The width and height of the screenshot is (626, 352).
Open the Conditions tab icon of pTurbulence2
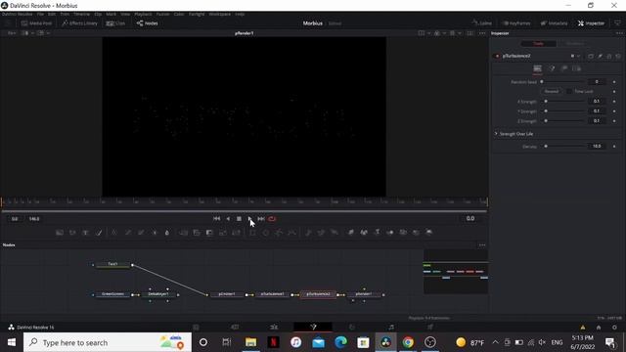tap(552, 68)
